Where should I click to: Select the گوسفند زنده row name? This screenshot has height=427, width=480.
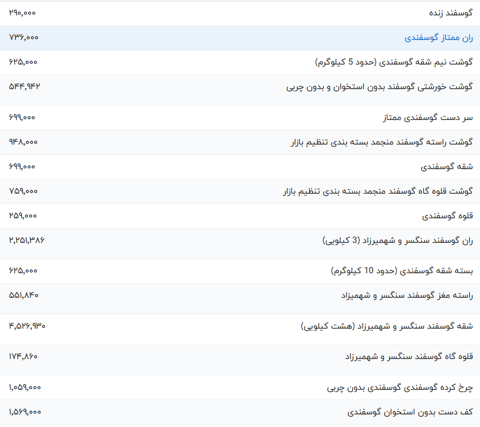click(x=451, y=13)
